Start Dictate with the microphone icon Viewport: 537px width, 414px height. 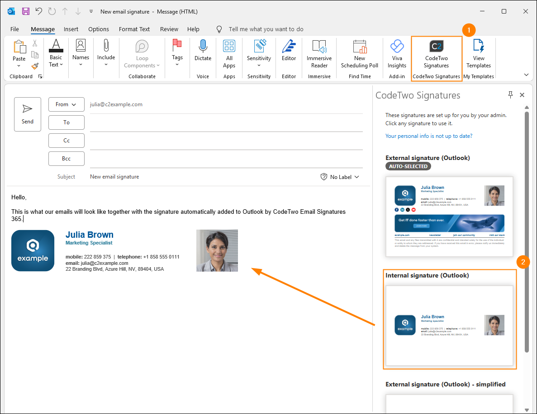pyautogui.click(x=203, y=50)
